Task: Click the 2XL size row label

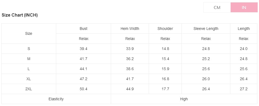Action: [x=29, y=89]
